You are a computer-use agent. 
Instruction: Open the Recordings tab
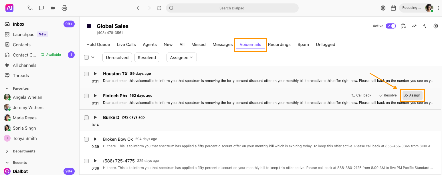(x=279, y=45)
